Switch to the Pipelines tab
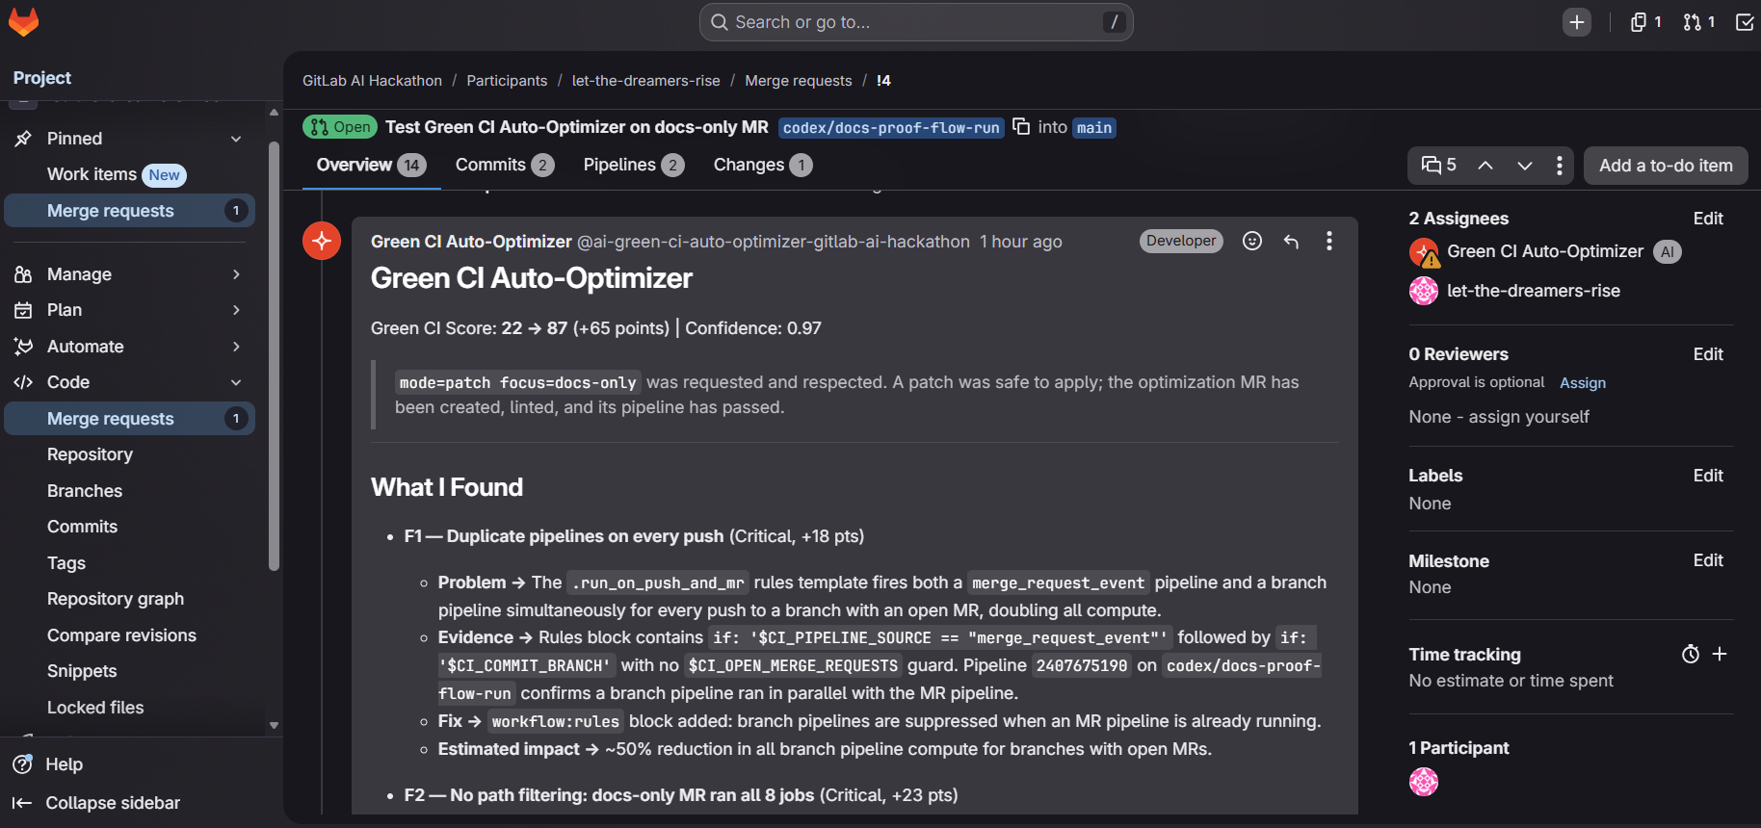Image resolution: width=1761 pixels, height=828 pixels. click(633, 165)
